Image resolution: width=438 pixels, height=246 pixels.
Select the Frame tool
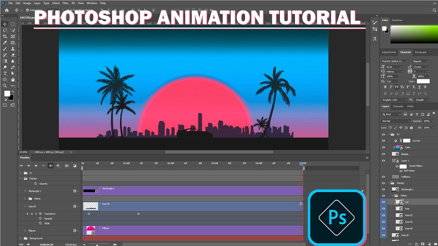point(13,37)
